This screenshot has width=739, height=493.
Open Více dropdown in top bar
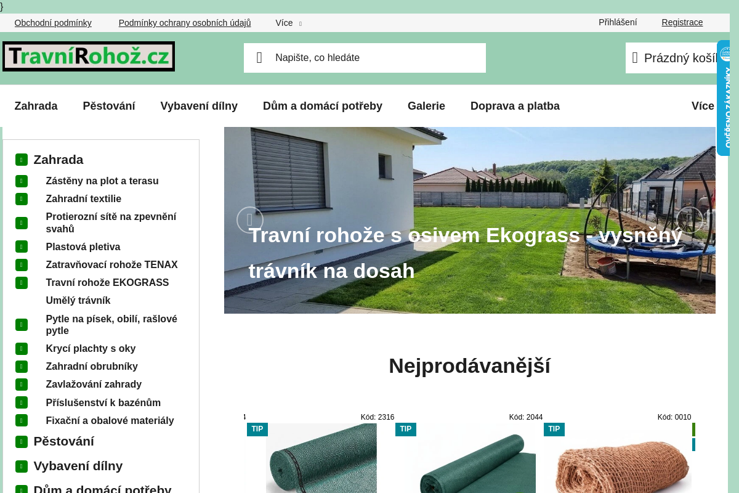click(x=288, y=23)
